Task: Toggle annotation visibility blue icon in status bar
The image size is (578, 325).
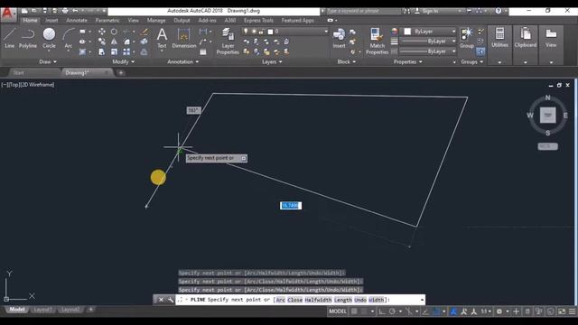Action: click(453, 311)
